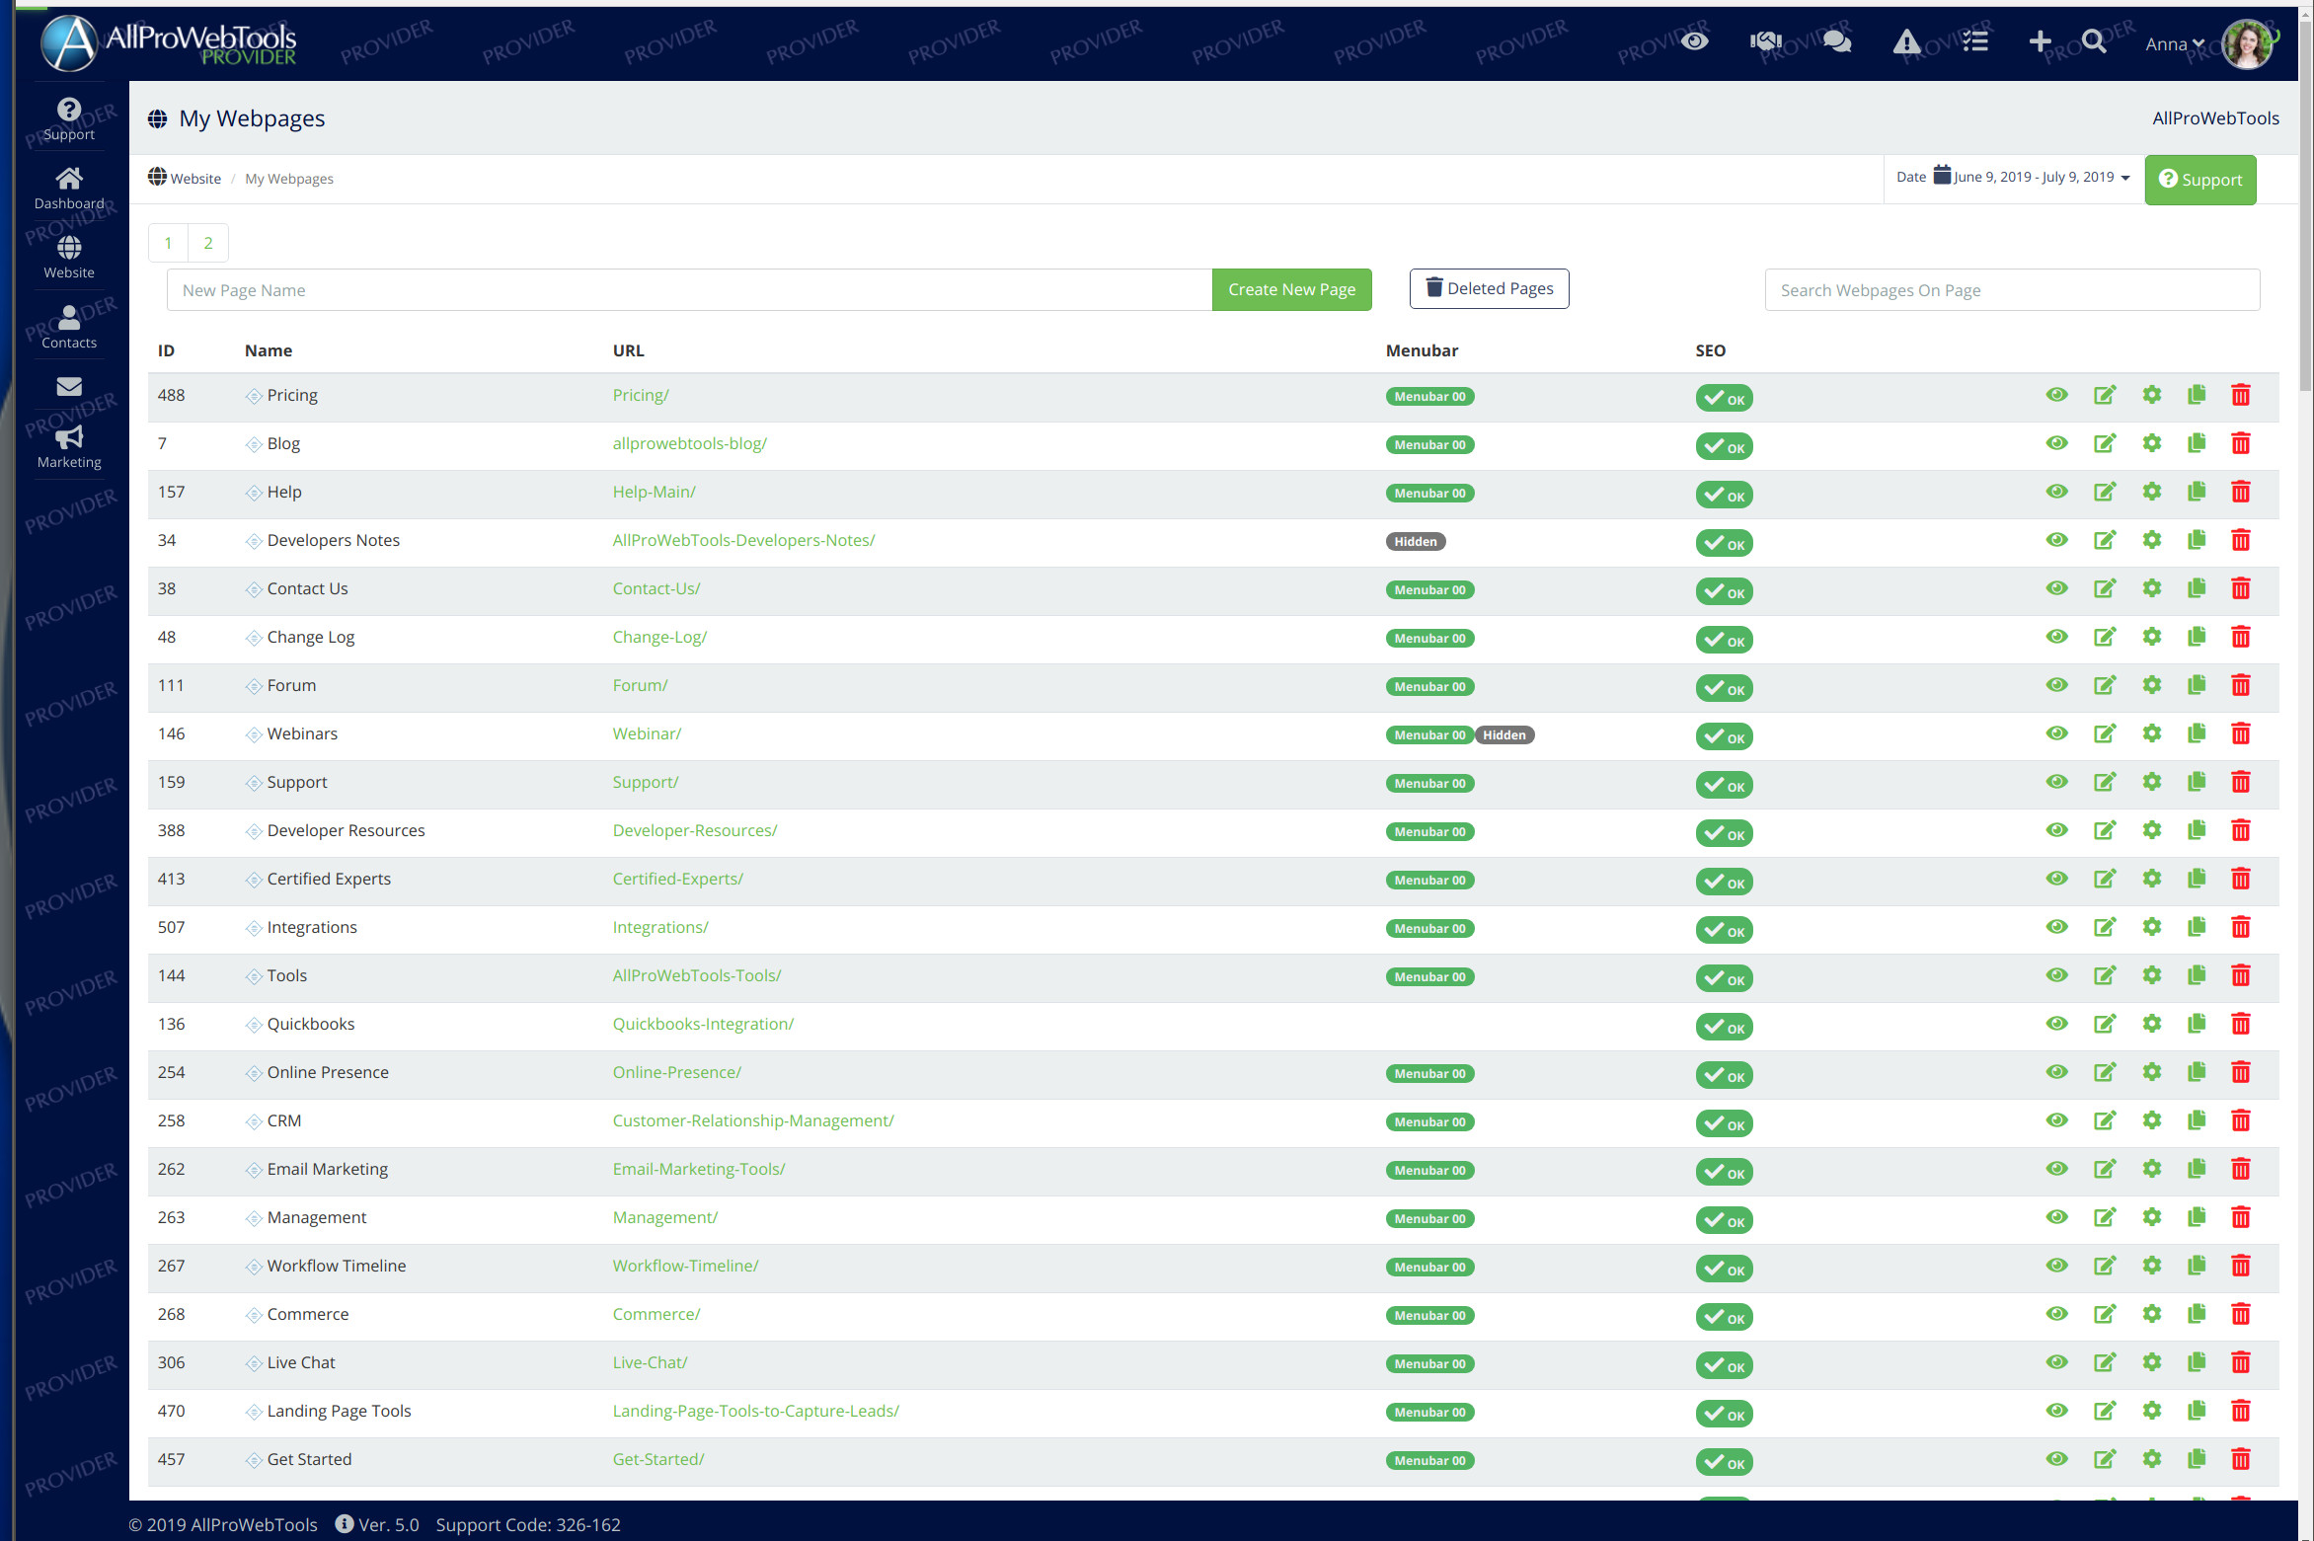Screen dimensions: 2314x1541
Task: Copy the Forum page
Action: (2197, 686)
